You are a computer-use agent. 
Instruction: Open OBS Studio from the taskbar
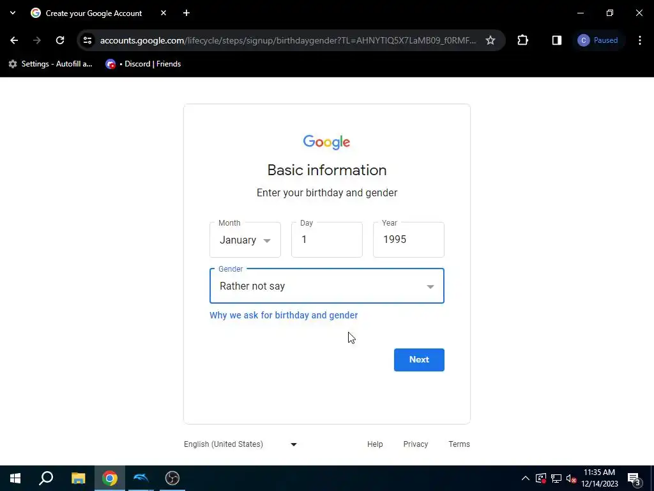point(172,478)
